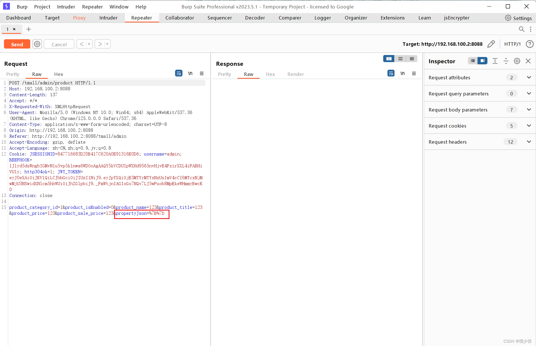Click propertyJson parameter in request body
The image size is (536, 346).
pos(140,213)
